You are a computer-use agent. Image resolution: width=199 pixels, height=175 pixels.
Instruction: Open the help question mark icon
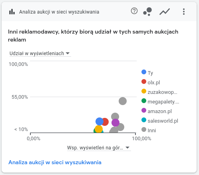(134, 11)
